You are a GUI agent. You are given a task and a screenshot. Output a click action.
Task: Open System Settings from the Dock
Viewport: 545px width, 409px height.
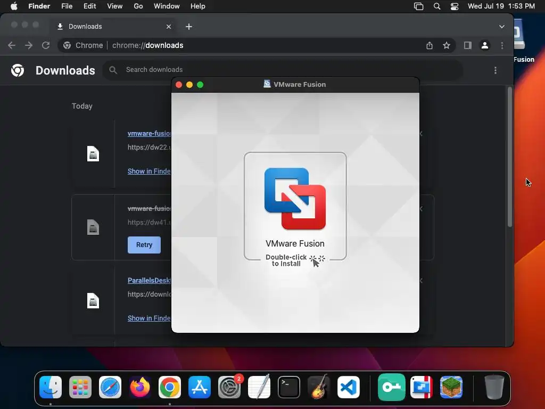[x=229, y=387]
